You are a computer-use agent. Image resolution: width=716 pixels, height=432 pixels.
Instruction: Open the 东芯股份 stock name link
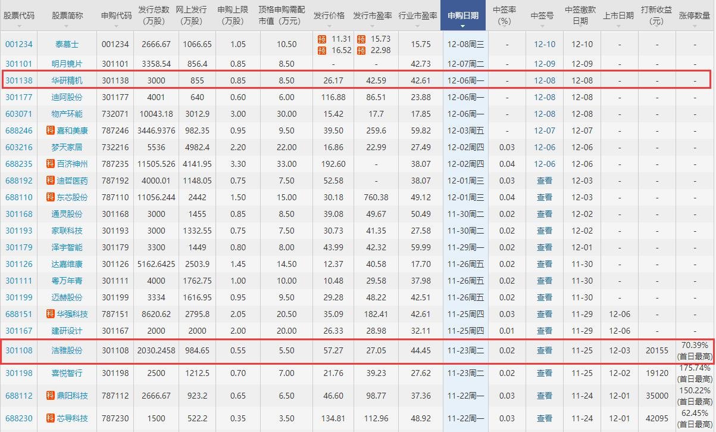(x=72, y=197)
